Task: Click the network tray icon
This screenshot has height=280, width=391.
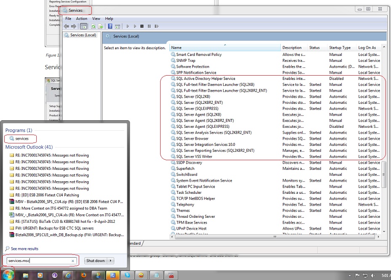Action: [365, 275]
